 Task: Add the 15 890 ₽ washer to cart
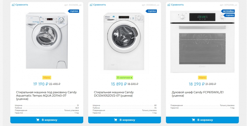click(125, 120)
